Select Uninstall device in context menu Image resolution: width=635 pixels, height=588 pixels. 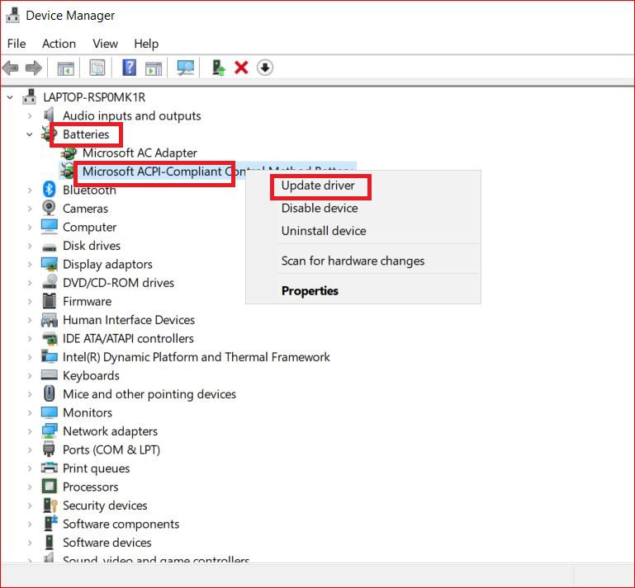pyautogui.click(x=324, y=231)
